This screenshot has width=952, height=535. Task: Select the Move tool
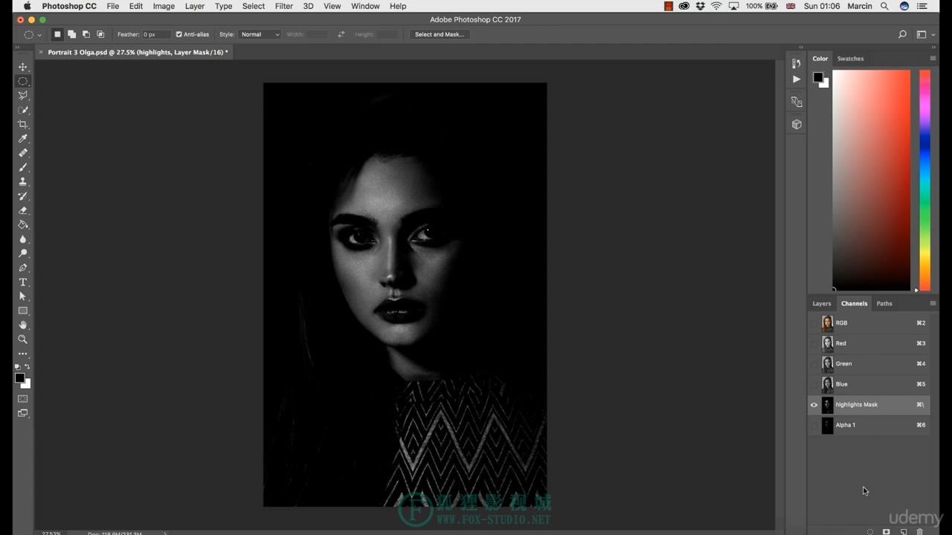[x=23, y=67]
